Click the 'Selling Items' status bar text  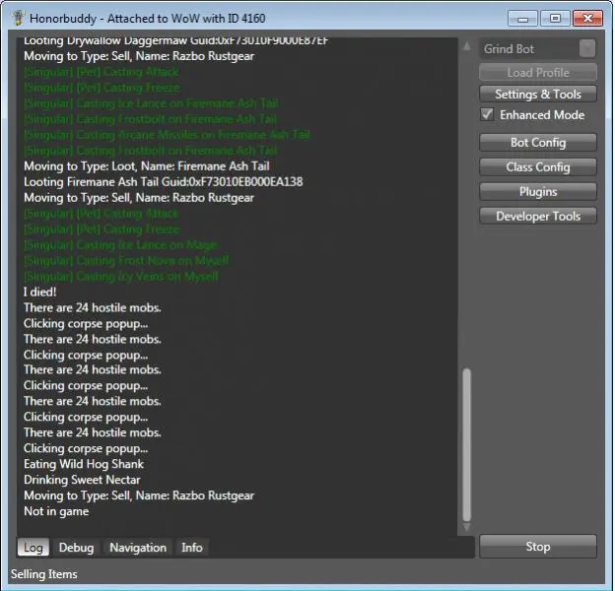[x=44, y=574]
